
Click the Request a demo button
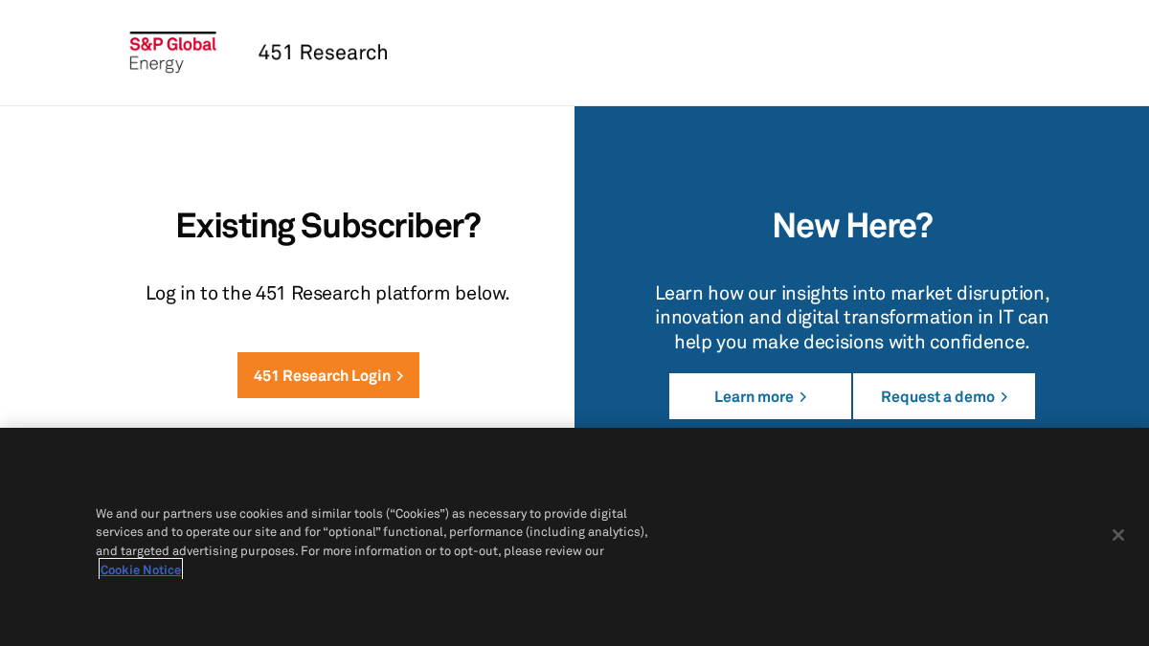coord(944,396)
